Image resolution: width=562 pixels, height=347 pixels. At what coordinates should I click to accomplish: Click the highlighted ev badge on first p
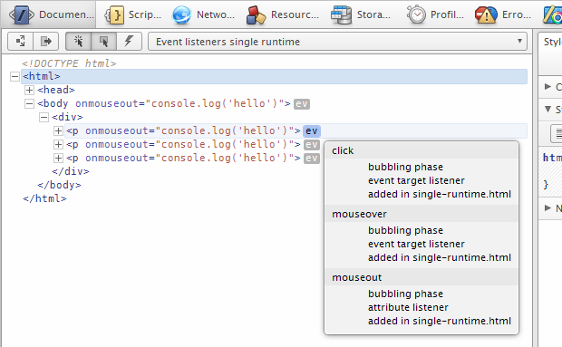[x=312, y=131]
